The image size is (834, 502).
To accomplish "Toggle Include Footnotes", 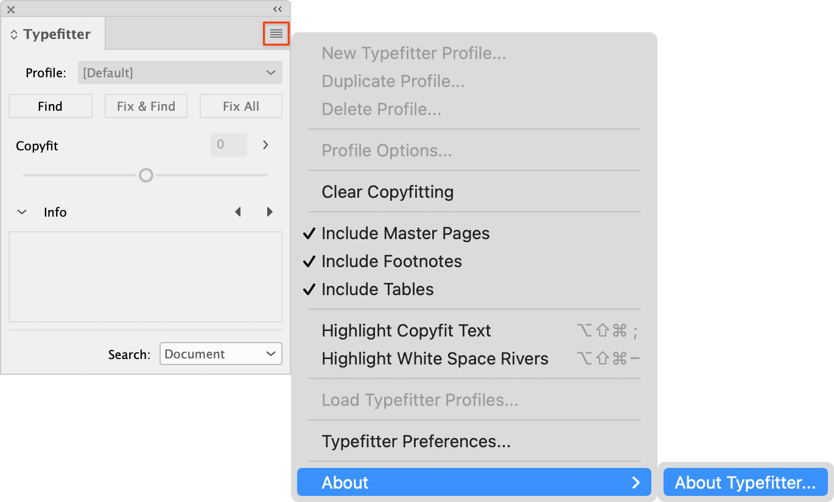I will [x=474, y=261].
